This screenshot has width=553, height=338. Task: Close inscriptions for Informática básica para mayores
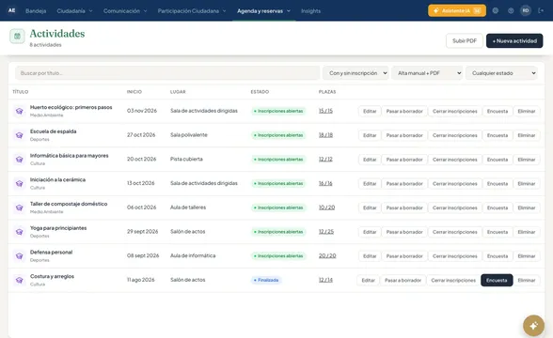(x=454, y=160)
